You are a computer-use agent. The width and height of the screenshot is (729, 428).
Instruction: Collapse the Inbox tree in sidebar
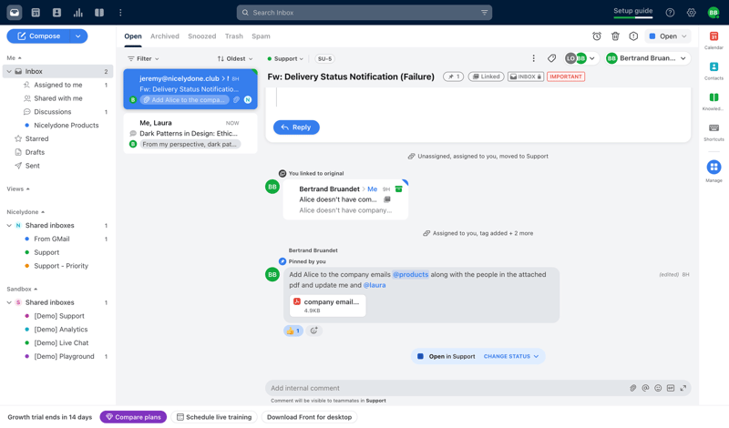(x=9, y=71)
